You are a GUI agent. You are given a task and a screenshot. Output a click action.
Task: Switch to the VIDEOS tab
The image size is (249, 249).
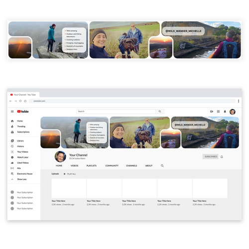74,166
